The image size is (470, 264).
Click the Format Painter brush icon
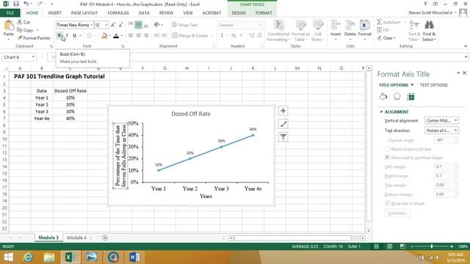[x=20, y=38]
